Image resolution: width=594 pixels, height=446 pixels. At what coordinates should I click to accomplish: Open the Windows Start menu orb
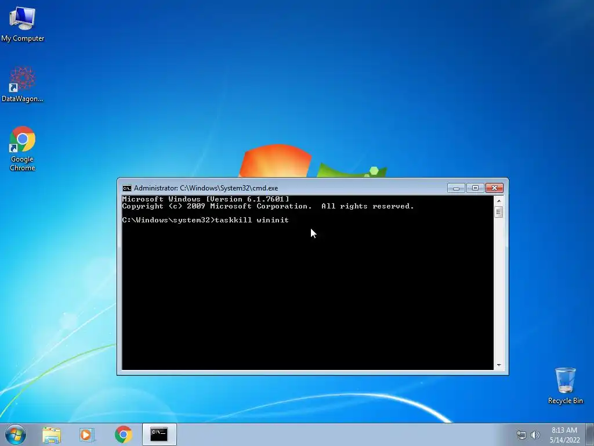(16, 434)
